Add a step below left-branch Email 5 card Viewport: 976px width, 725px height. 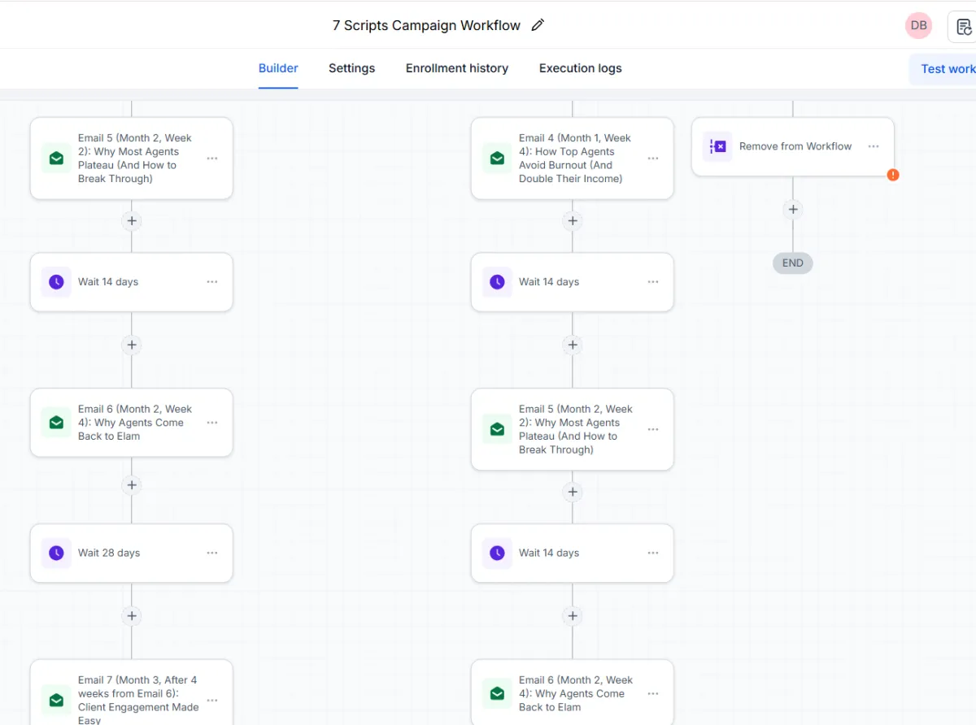(x=132, y=221)
